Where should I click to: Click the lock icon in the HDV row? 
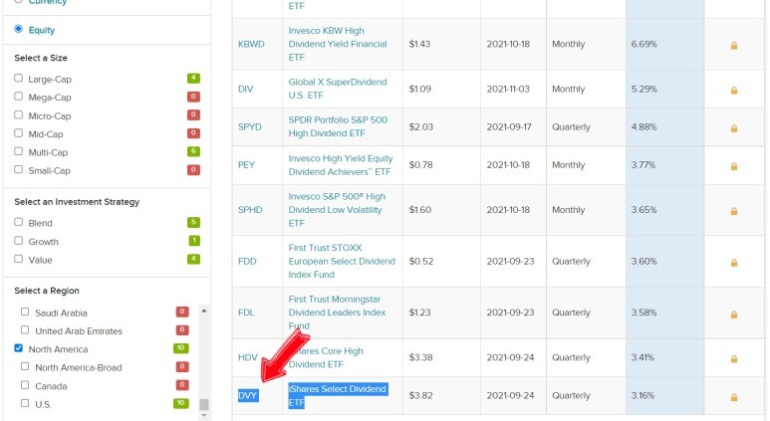click(734, 358)
